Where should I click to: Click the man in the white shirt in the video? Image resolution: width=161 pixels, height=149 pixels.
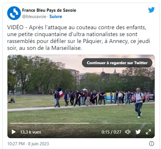coord(139,103)
